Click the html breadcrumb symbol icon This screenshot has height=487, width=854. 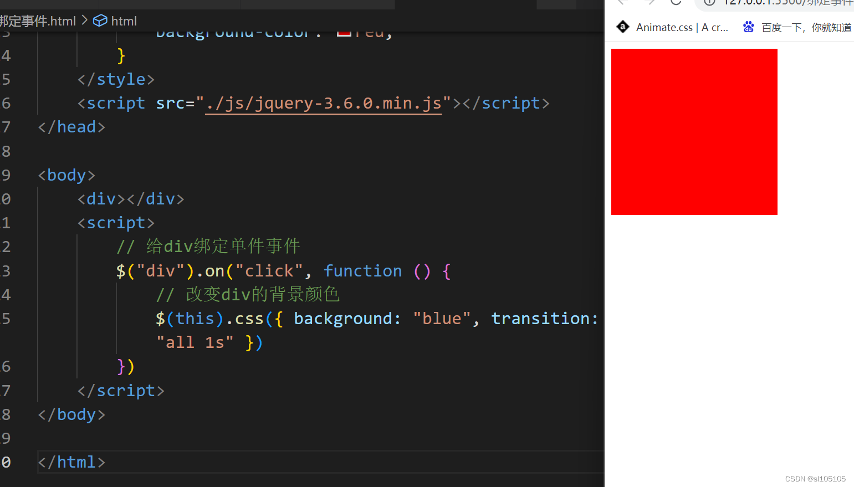click(100, 21)
